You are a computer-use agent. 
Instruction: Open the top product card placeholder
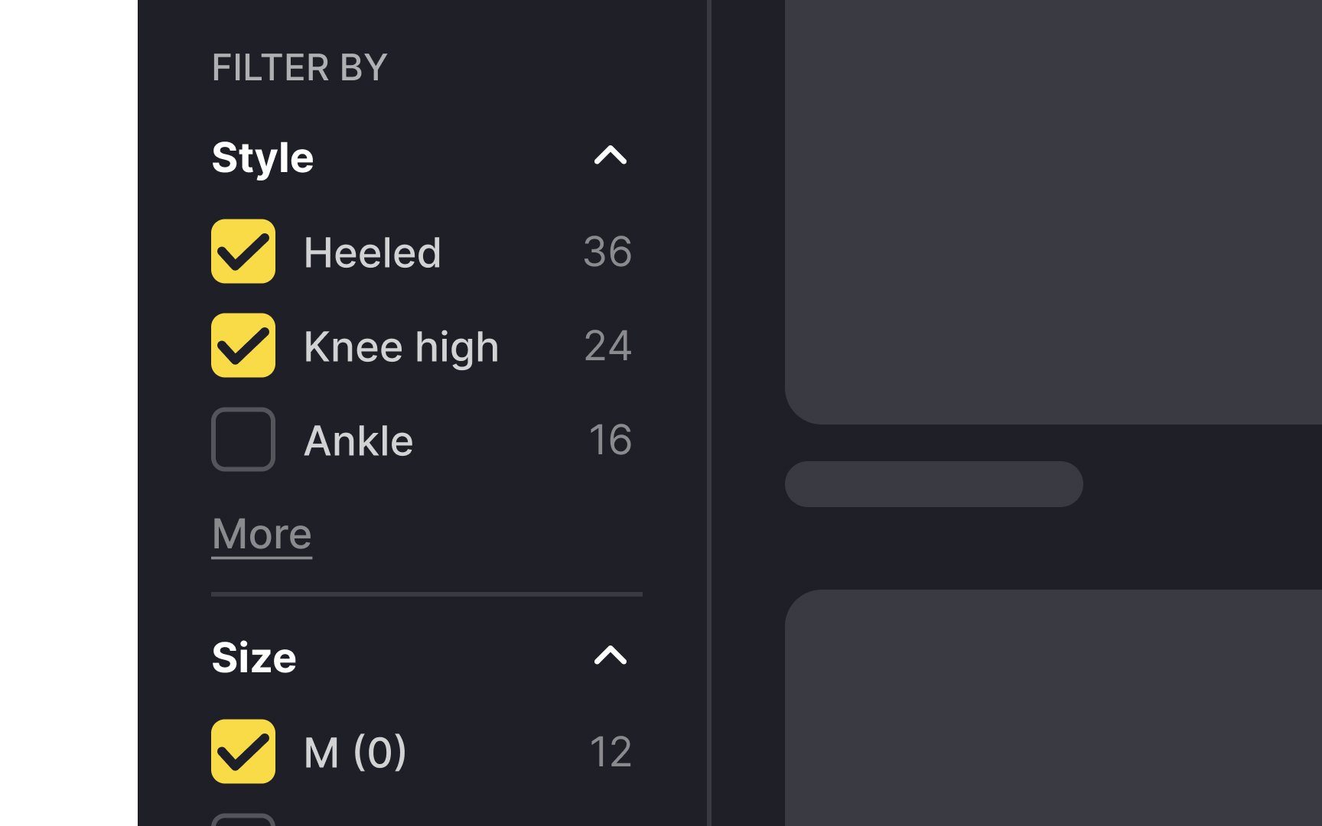click(1053, 212)
